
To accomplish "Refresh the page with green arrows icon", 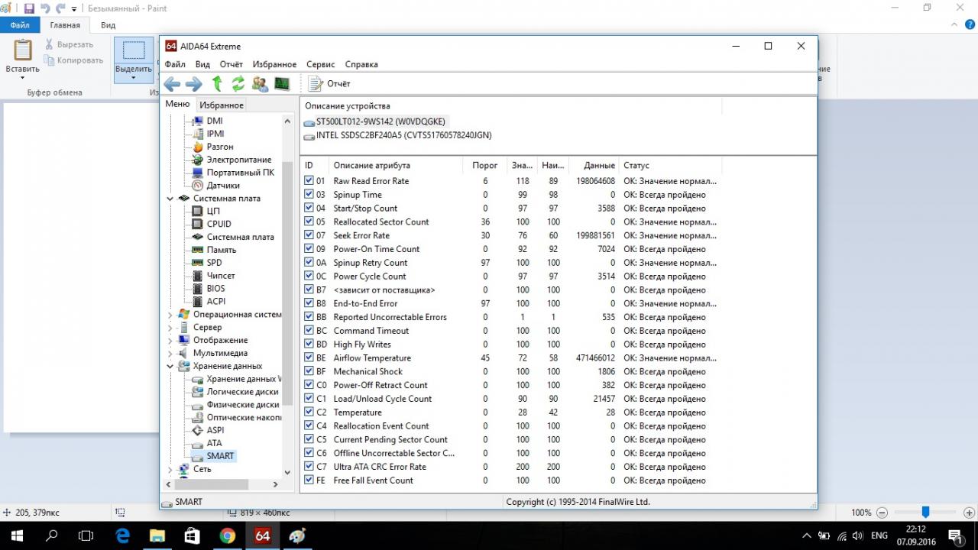I will [x=238, y=84].
